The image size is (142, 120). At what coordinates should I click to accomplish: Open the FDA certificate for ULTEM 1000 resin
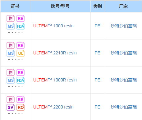[x=21, y=26]
